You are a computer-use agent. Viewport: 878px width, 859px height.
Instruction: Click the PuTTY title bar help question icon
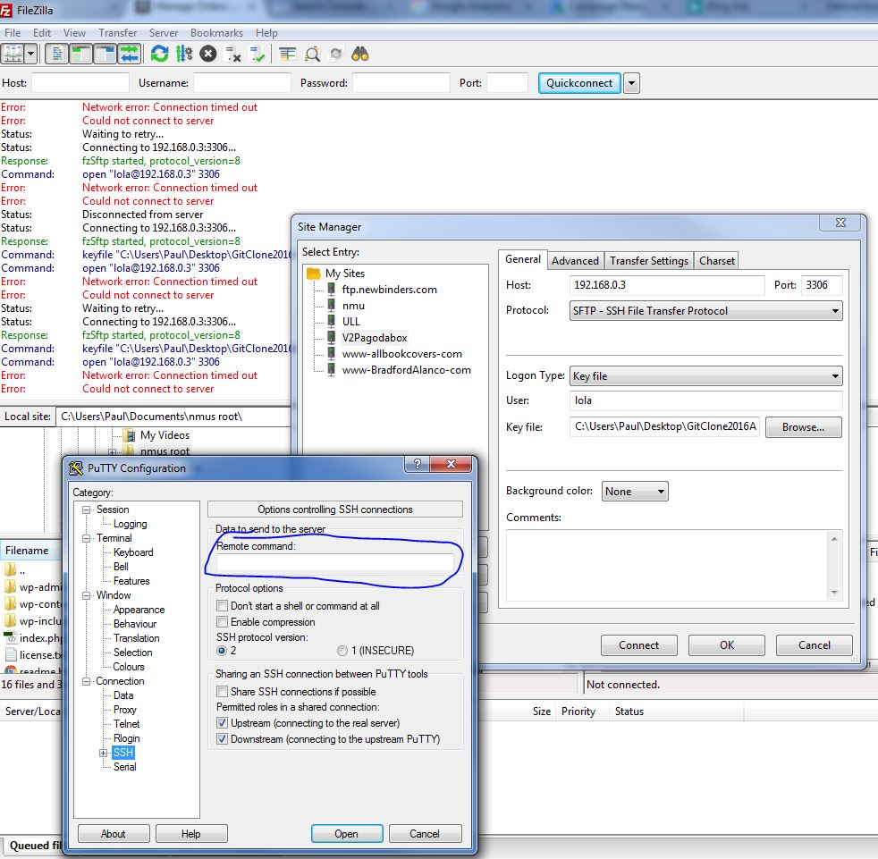pos(417,464)
